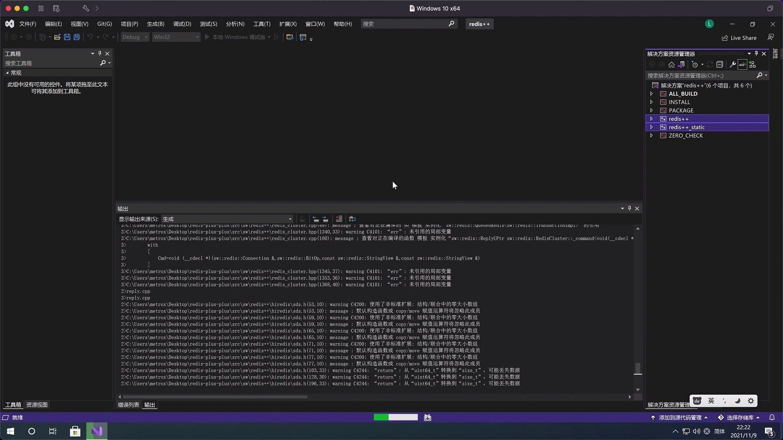Click the class view hierarchy icon in Solution Explorer
The height and width of the screenshot is (440, 783).
coord(753,64)
